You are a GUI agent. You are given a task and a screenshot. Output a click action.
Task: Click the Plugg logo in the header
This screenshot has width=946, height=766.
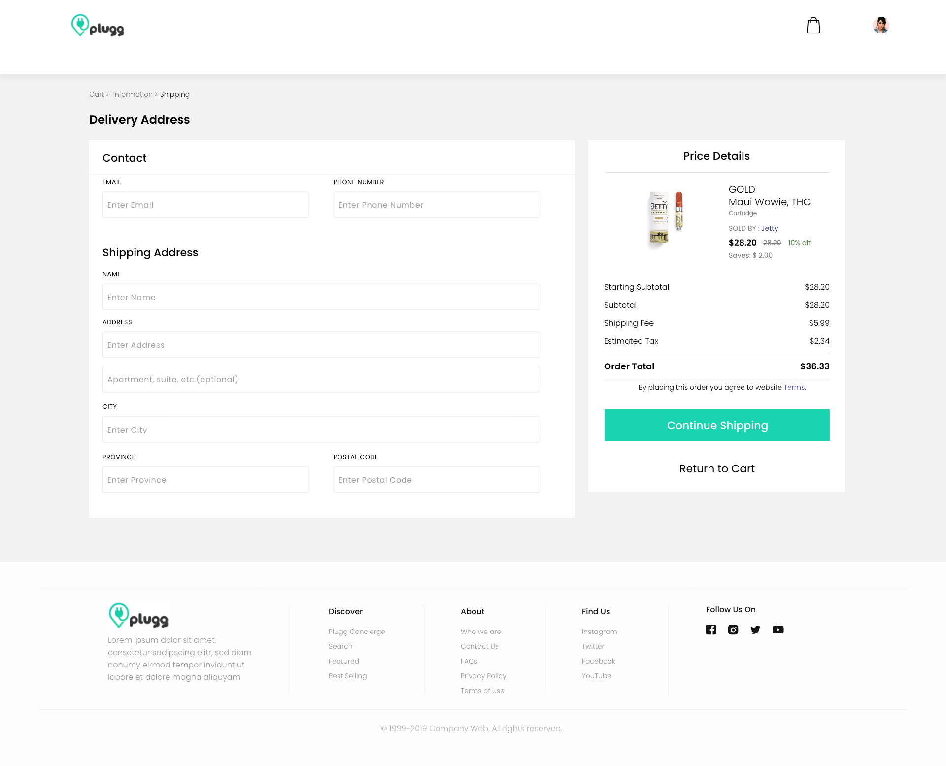tap(98, 25)
